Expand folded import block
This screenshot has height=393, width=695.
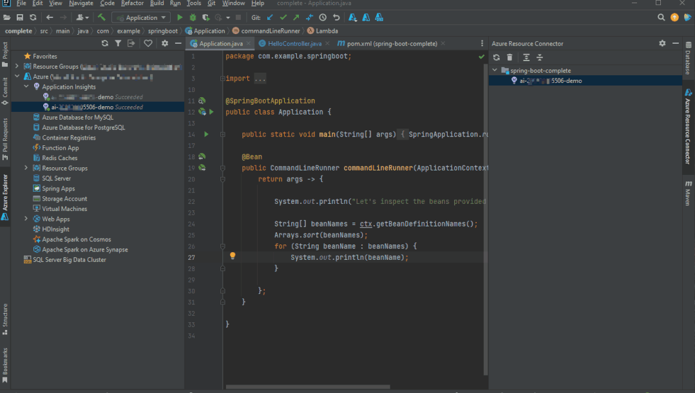point(222,78)
